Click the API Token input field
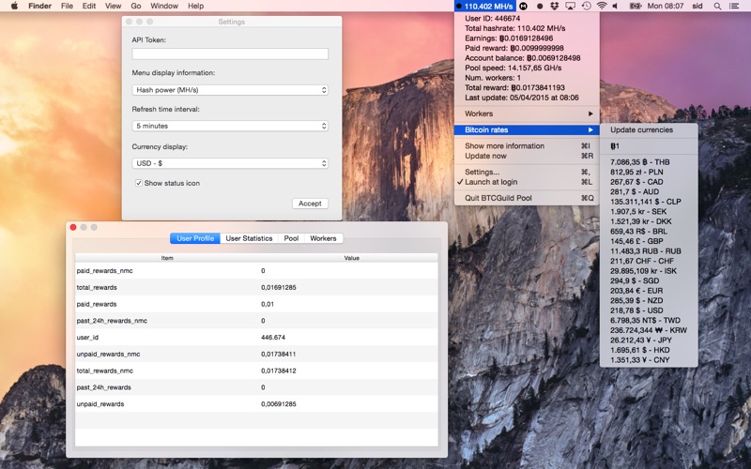Image resolution: width=751 pixels, height=469 pixels. 230,53
